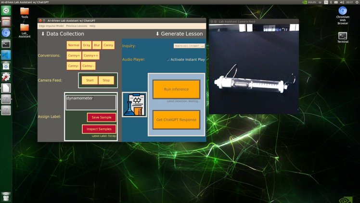Start the camera feed
The height and width of the screenshot is (203, 360).
[90, 80]
